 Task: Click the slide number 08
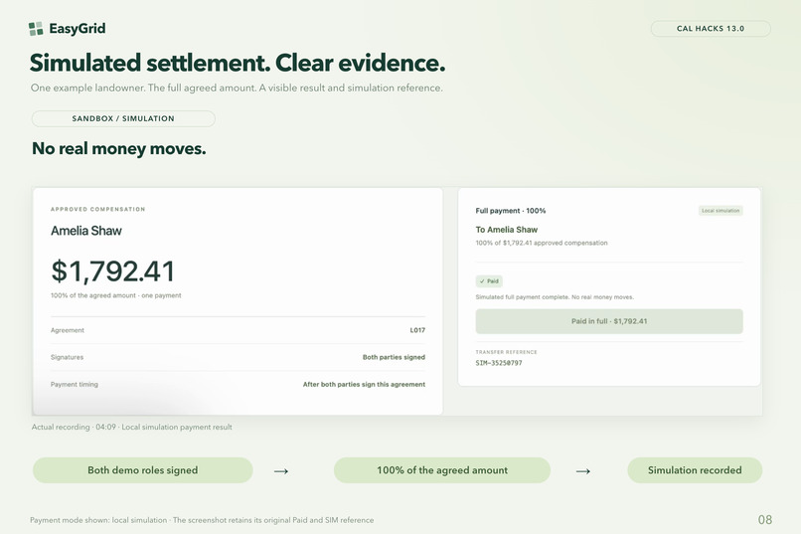[x=765, y=520]
